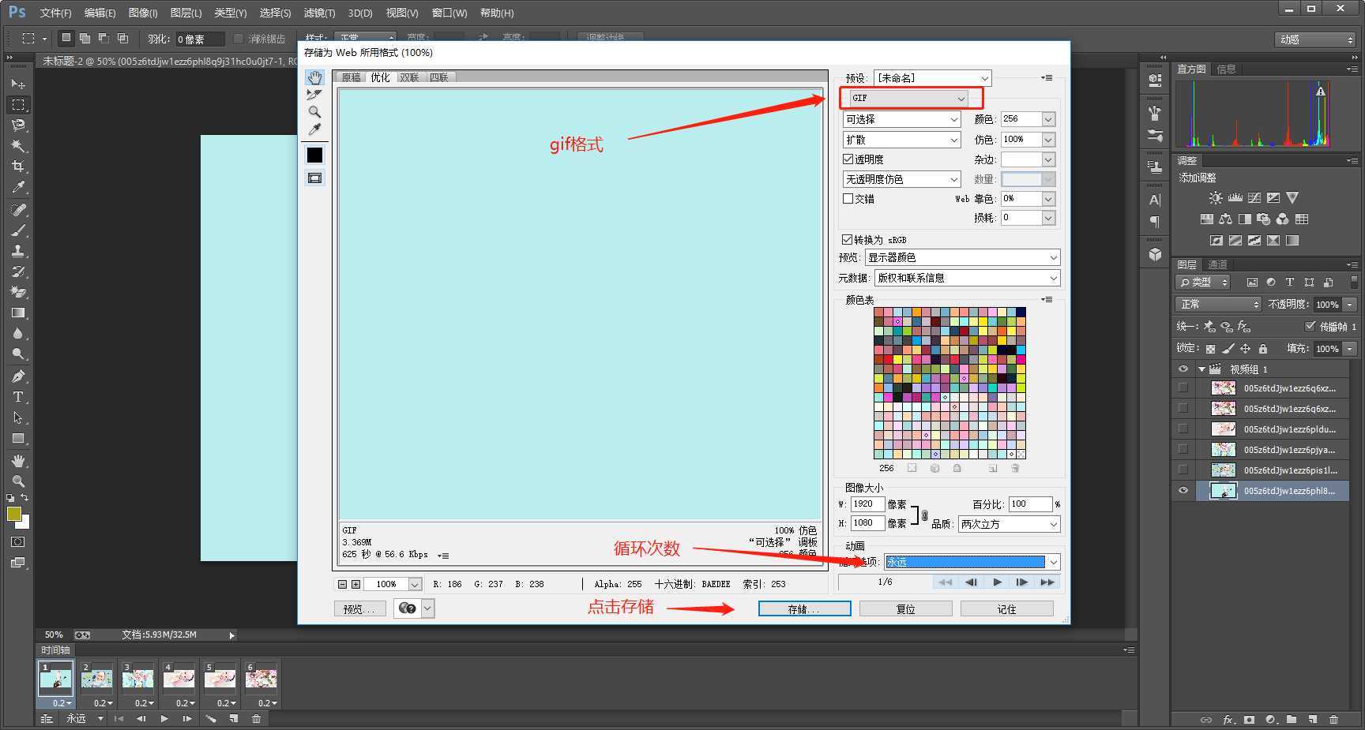Show the layer 005z6tdJjw1ezz6pldu
1365x730 pixels.
(x=1183, y=429)
